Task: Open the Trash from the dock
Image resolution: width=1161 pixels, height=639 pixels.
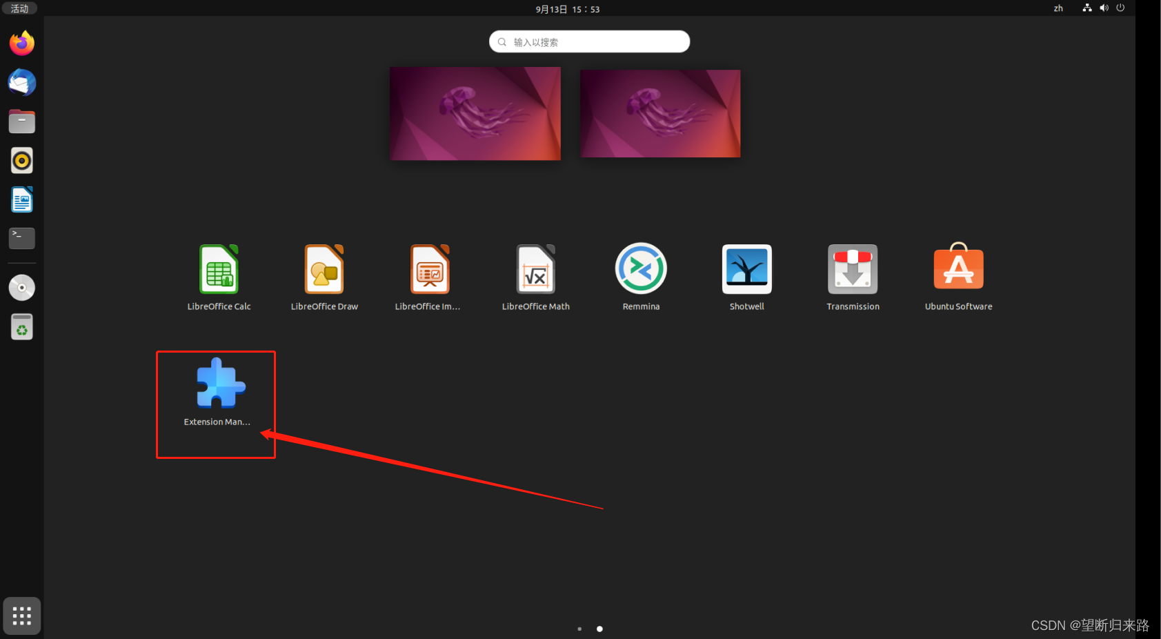Action: [x=22, y=326]
